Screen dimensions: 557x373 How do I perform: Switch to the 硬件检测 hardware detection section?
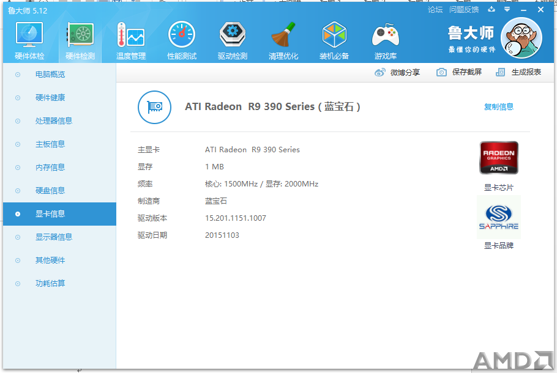[80, 40]
